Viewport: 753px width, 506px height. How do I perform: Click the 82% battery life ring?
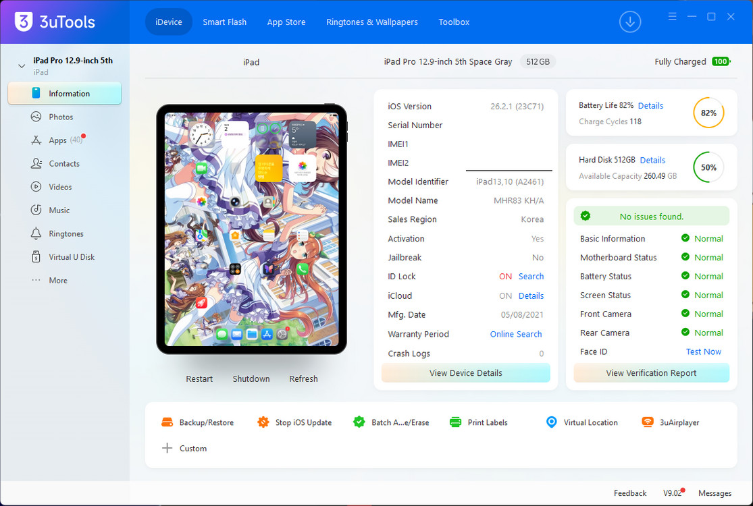[x=708, y=113]
